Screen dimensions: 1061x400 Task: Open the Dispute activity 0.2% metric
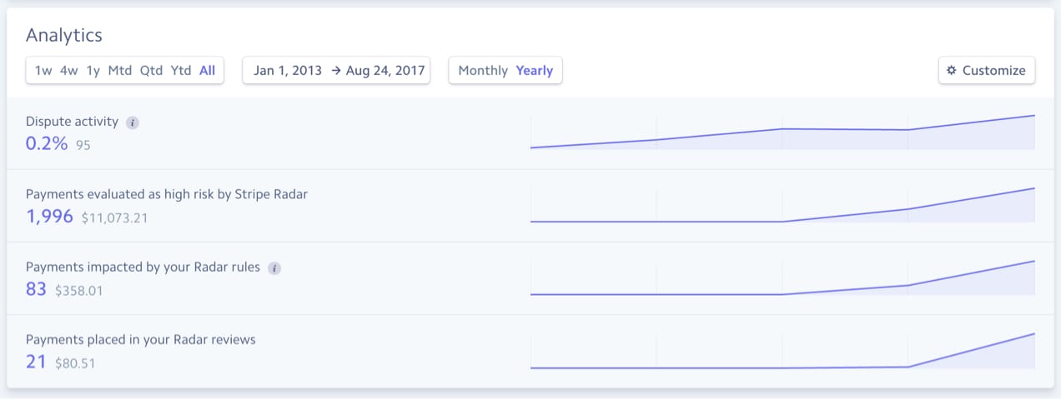pos(47,143)
